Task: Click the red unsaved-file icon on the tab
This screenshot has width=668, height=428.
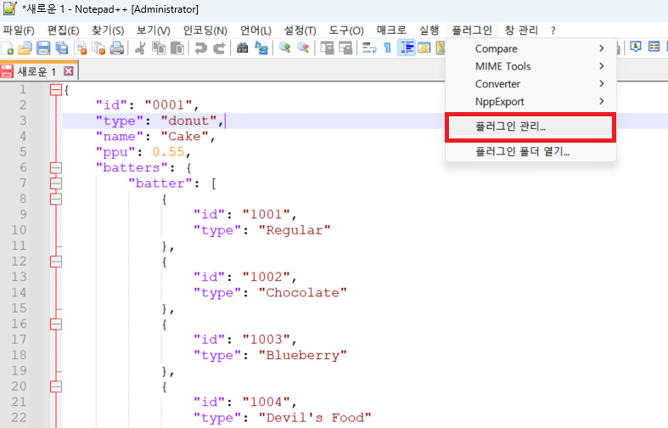Action: tap(7, 71)
